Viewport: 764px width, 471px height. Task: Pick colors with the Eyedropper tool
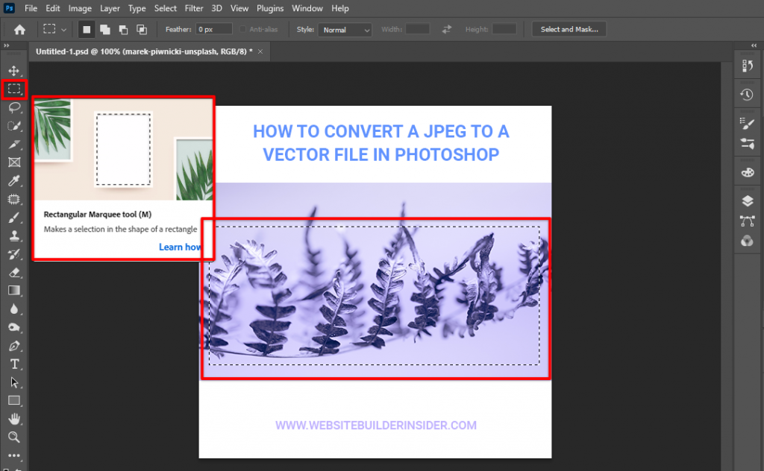pos(15,181)
